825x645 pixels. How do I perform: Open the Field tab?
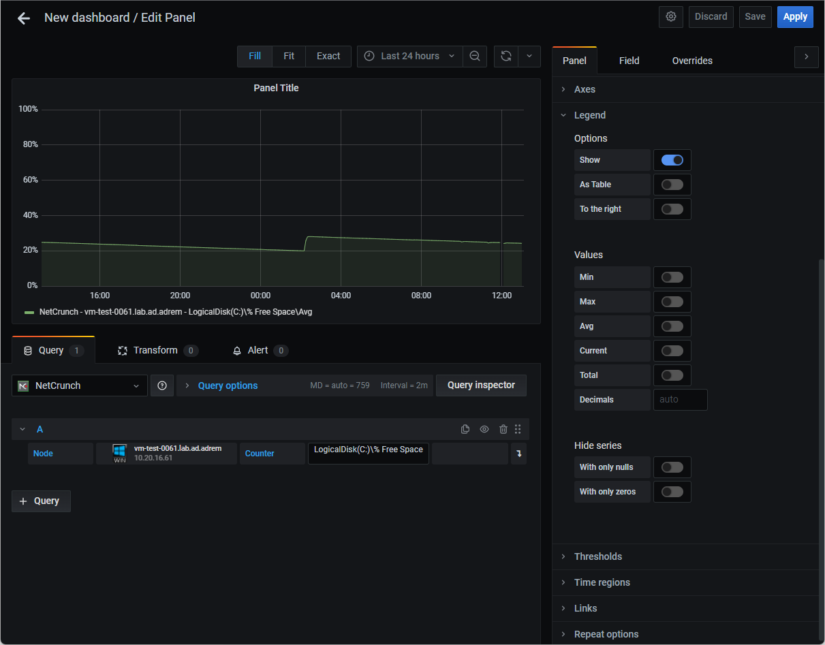pos(629,61)
